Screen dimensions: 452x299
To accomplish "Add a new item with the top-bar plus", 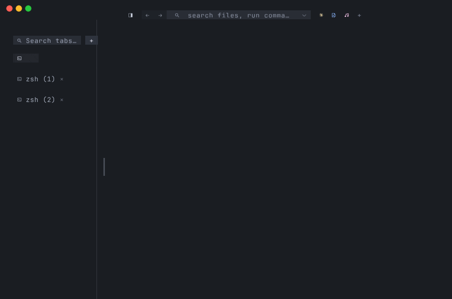I will click(x=359, y=15).
